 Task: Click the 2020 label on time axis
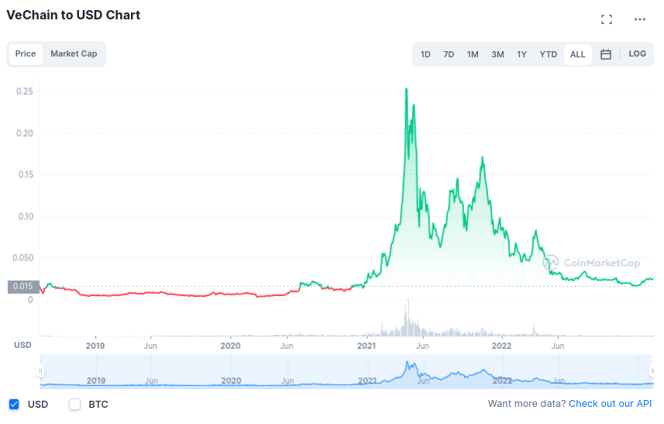pos(230,346)
